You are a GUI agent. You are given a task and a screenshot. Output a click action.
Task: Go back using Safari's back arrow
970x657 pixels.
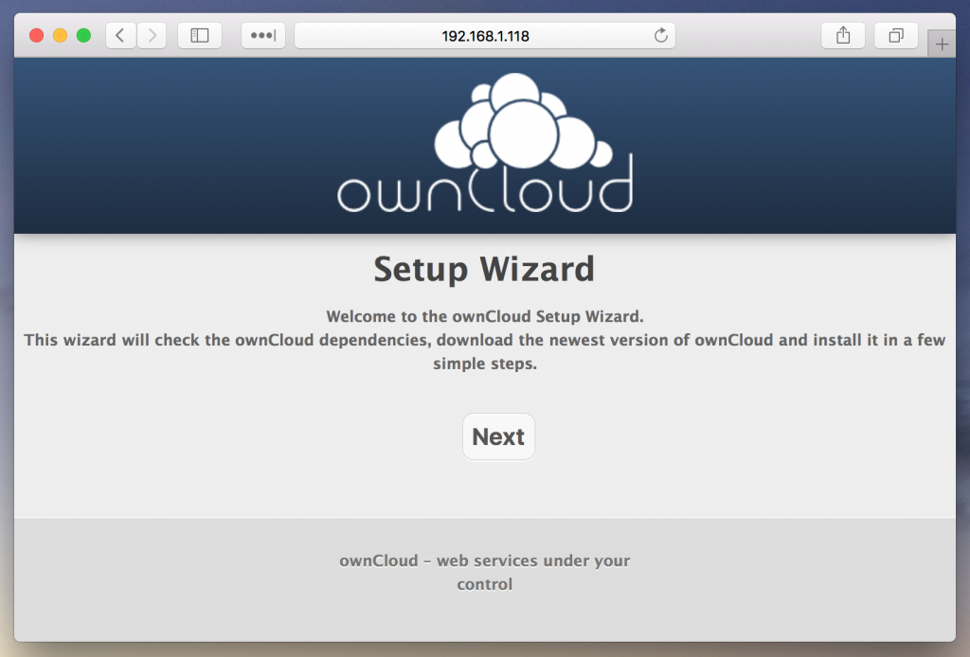(x=120, y=35)
